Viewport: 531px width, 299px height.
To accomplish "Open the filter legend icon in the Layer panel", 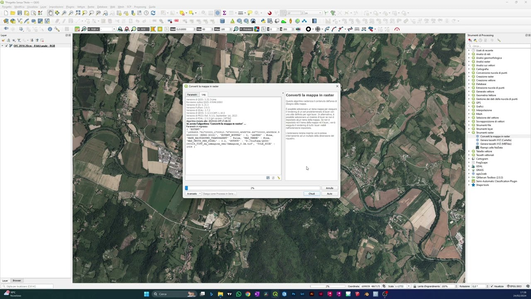I will point(19,40).
